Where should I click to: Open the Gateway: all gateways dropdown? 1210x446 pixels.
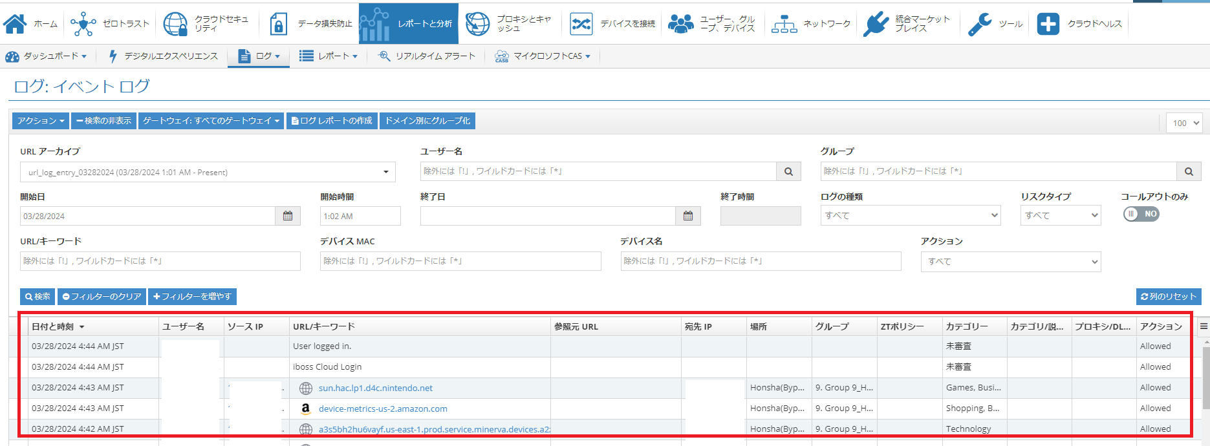(211, 121)
